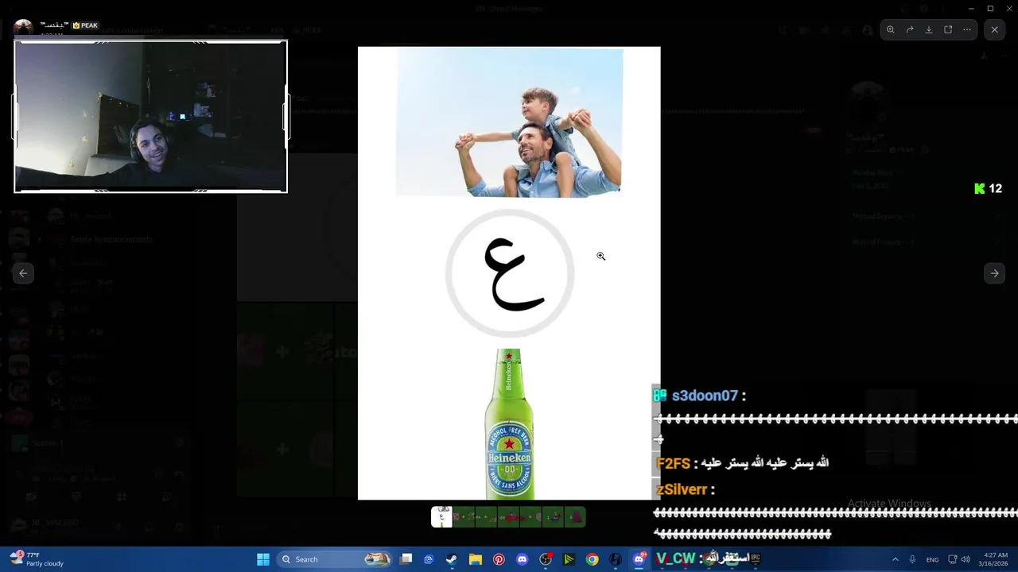Open the blue circular app icon left of Steam
This screenshot has width=1018, height=572.
(x=429, y=559)
